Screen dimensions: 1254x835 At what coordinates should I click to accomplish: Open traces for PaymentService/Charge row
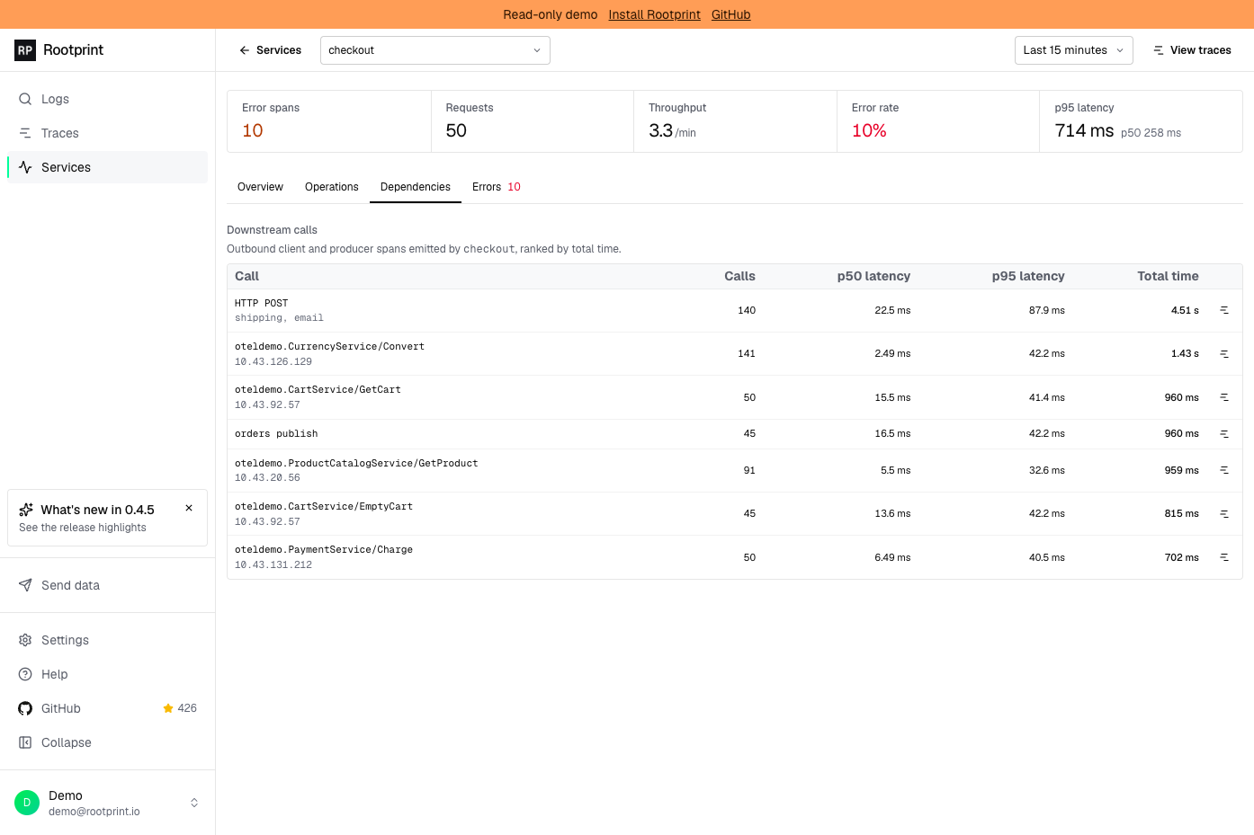tap(1224, 557)
